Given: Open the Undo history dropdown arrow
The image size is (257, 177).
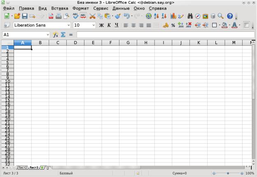Looking at the screenshot, I should point(132,16).
